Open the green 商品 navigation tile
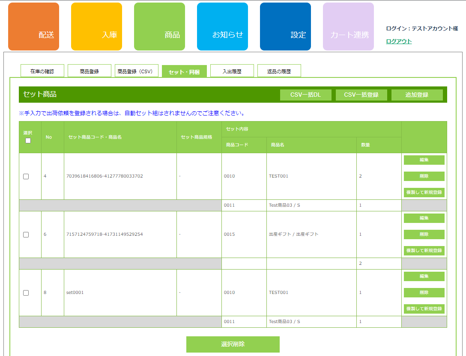 click(159, 27)
